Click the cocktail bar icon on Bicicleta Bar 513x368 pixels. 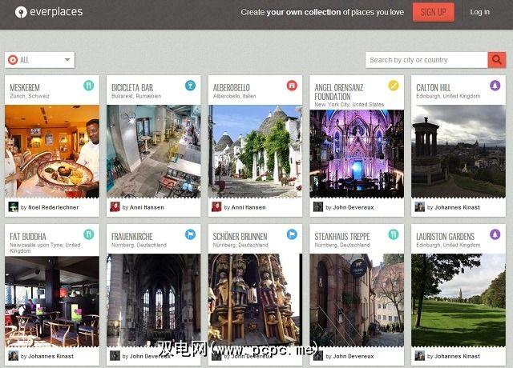pos(190,86)
